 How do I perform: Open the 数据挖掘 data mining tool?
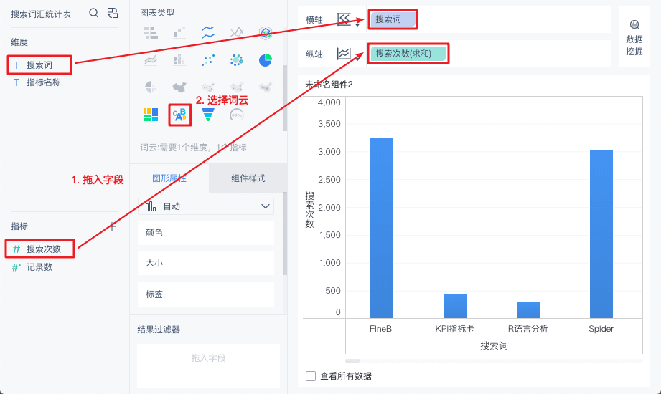[x=634, y=38]
